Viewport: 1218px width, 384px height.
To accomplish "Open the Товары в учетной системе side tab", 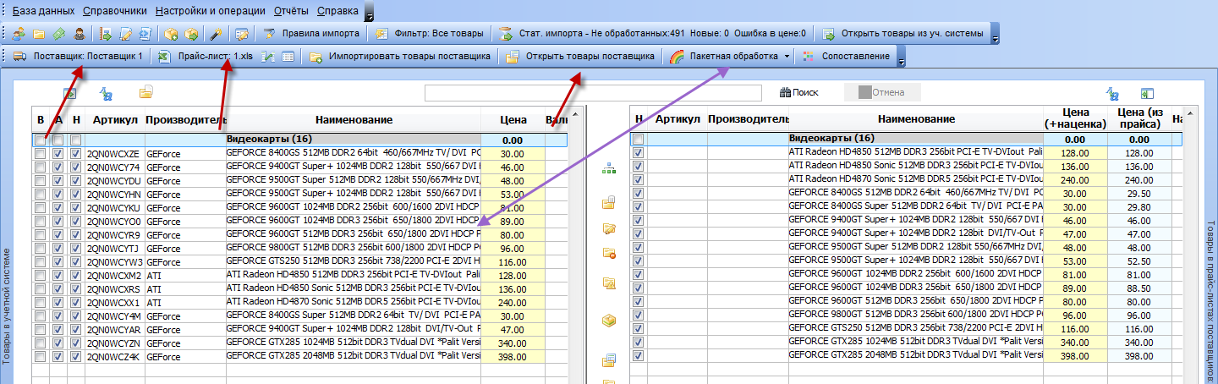I will click(8, 305).
